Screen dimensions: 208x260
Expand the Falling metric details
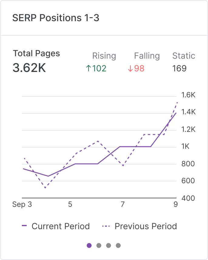(147, 56)
